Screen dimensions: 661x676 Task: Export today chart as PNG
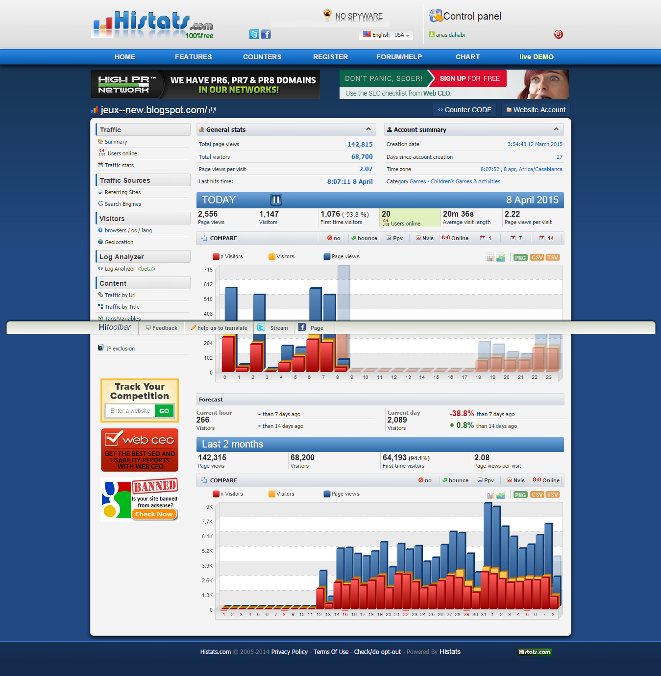coord(520,257)
